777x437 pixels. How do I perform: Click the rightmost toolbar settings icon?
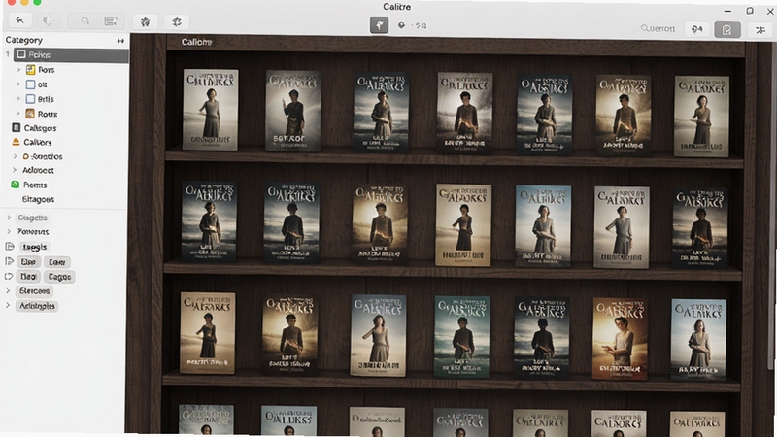(760, 30)
